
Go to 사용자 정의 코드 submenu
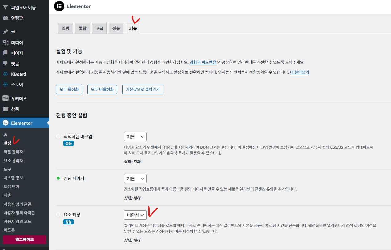click(17, 221)
